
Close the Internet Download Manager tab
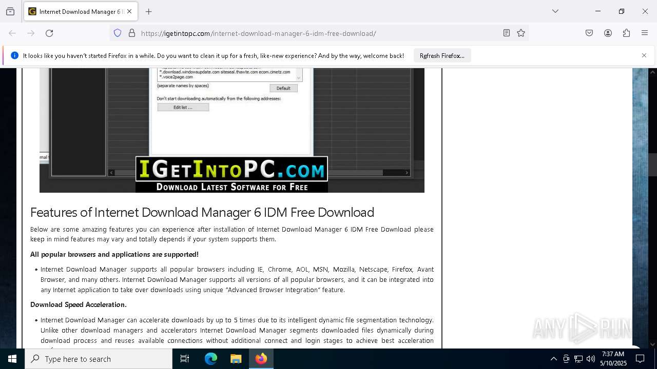click(129, 11)
